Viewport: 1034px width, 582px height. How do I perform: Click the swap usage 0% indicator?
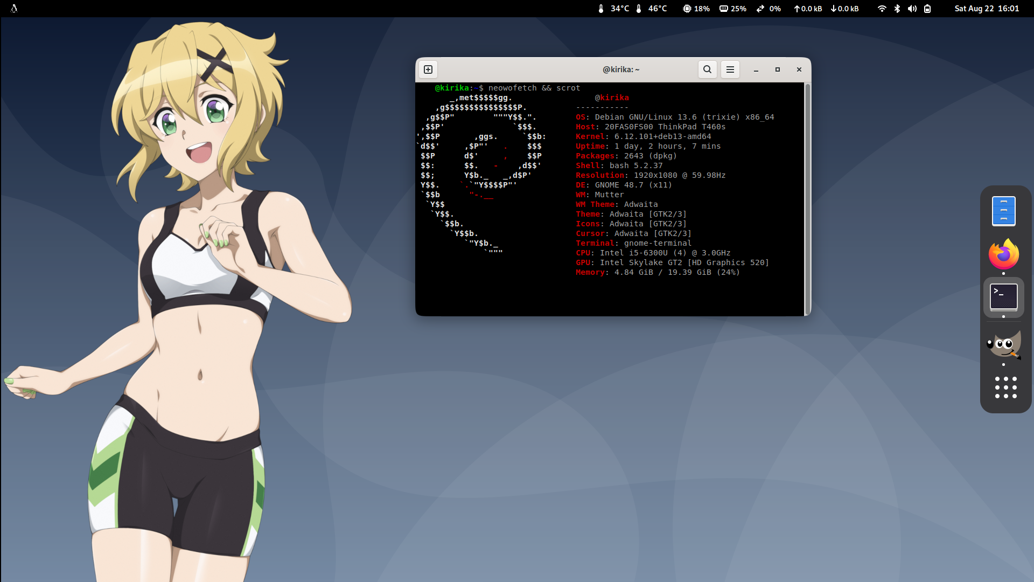point(768,9)
